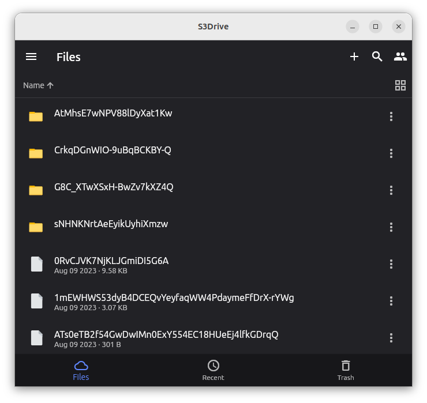Show more options for G8C_XTwXSxH-BwZv7kXZ4Q
The height and width of the screenshot is (403, 427).
pos(391,190)
